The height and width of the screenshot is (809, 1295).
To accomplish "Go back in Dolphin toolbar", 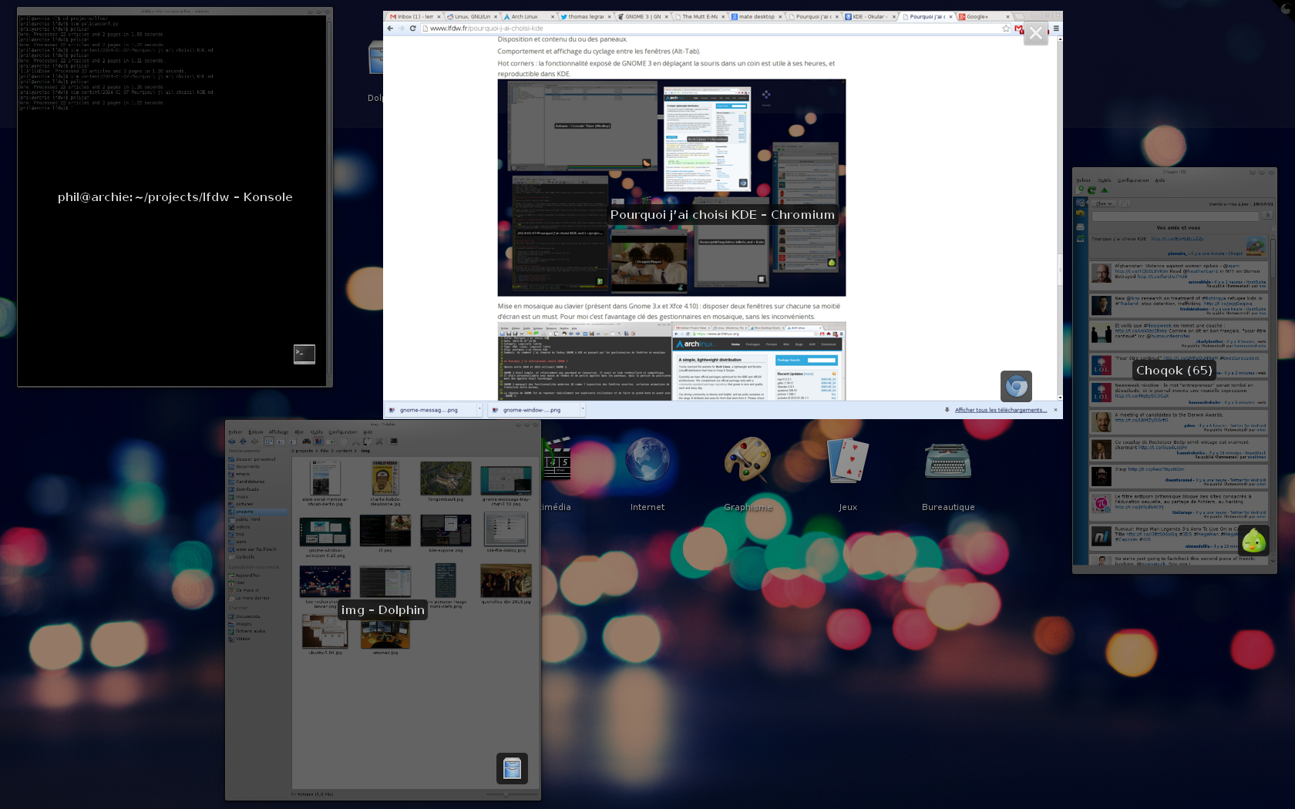I will (x=231, y=441).
